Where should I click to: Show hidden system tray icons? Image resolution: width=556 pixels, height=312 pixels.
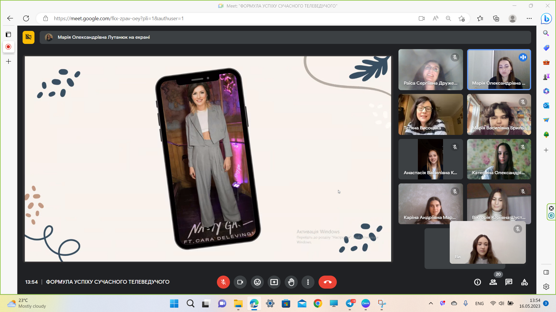coord(431,303)
